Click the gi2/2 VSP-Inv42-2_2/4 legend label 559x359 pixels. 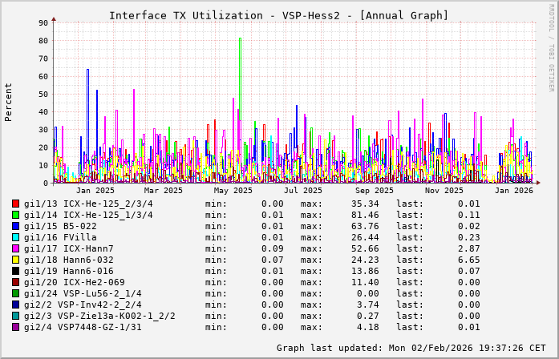(83, 305)
